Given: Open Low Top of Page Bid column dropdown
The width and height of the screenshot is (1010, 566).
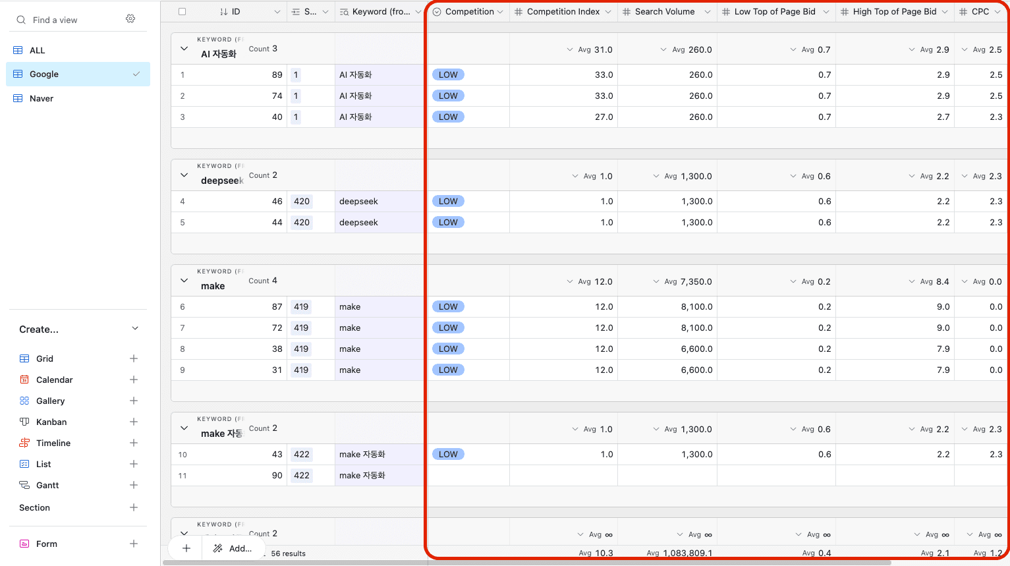Looking at the screenshot, I should (x=826, y=12).
